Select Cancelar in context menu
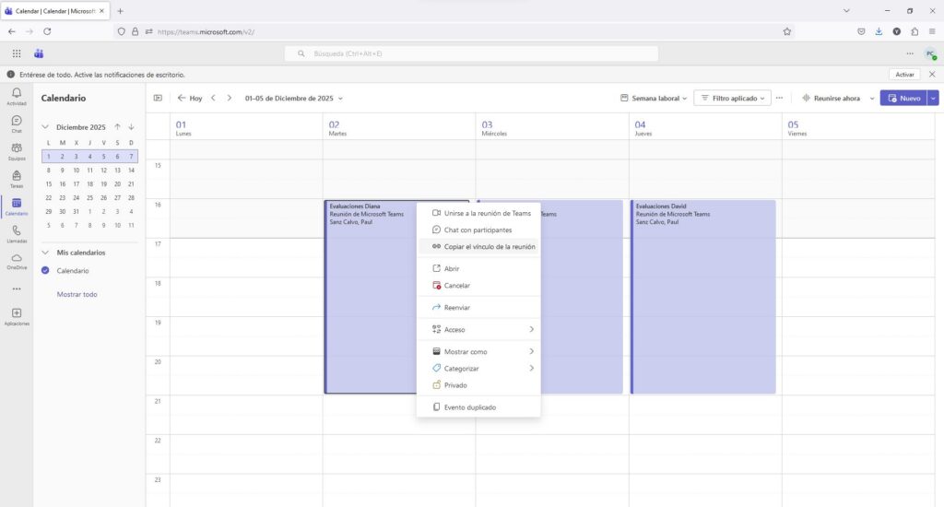944x507 pixels. tap(478, 286)
